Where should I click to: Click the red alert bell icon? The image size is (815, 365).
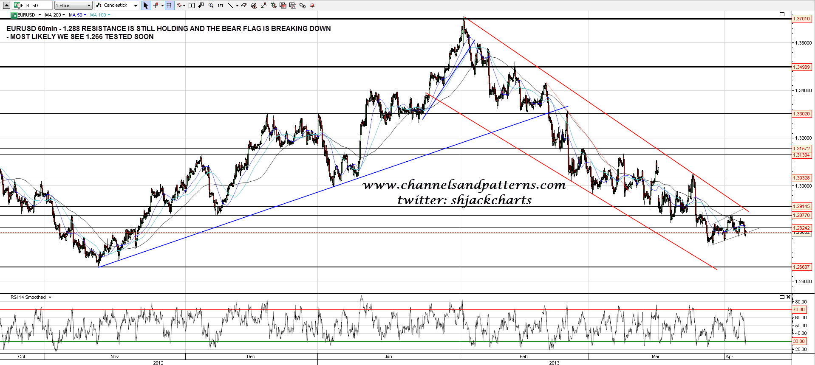pos(312,6)
